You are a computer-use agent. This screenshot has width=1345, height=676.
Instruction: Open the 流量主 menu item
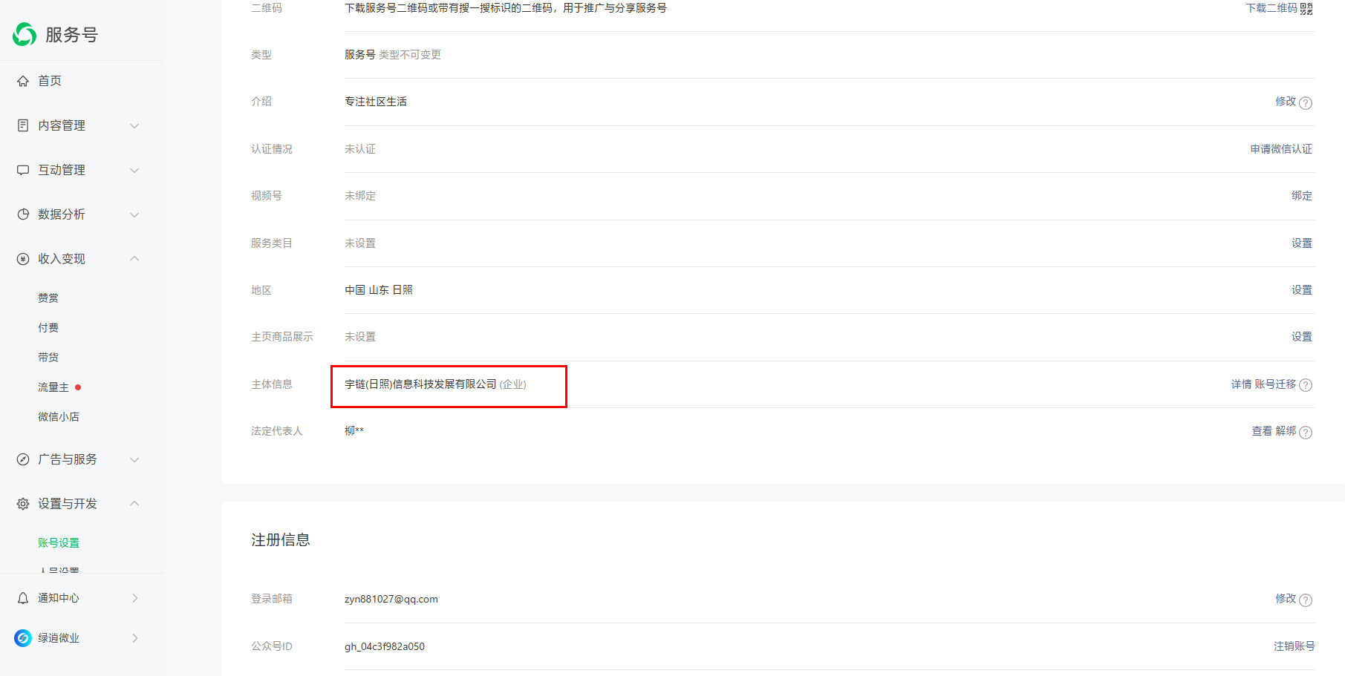tap(53, 387)
